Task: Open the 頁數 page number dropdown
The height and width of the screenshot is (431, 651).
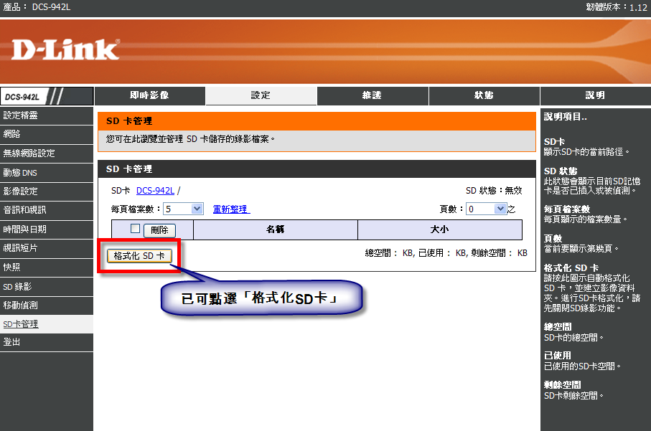Action: click(x=486, y=209)
